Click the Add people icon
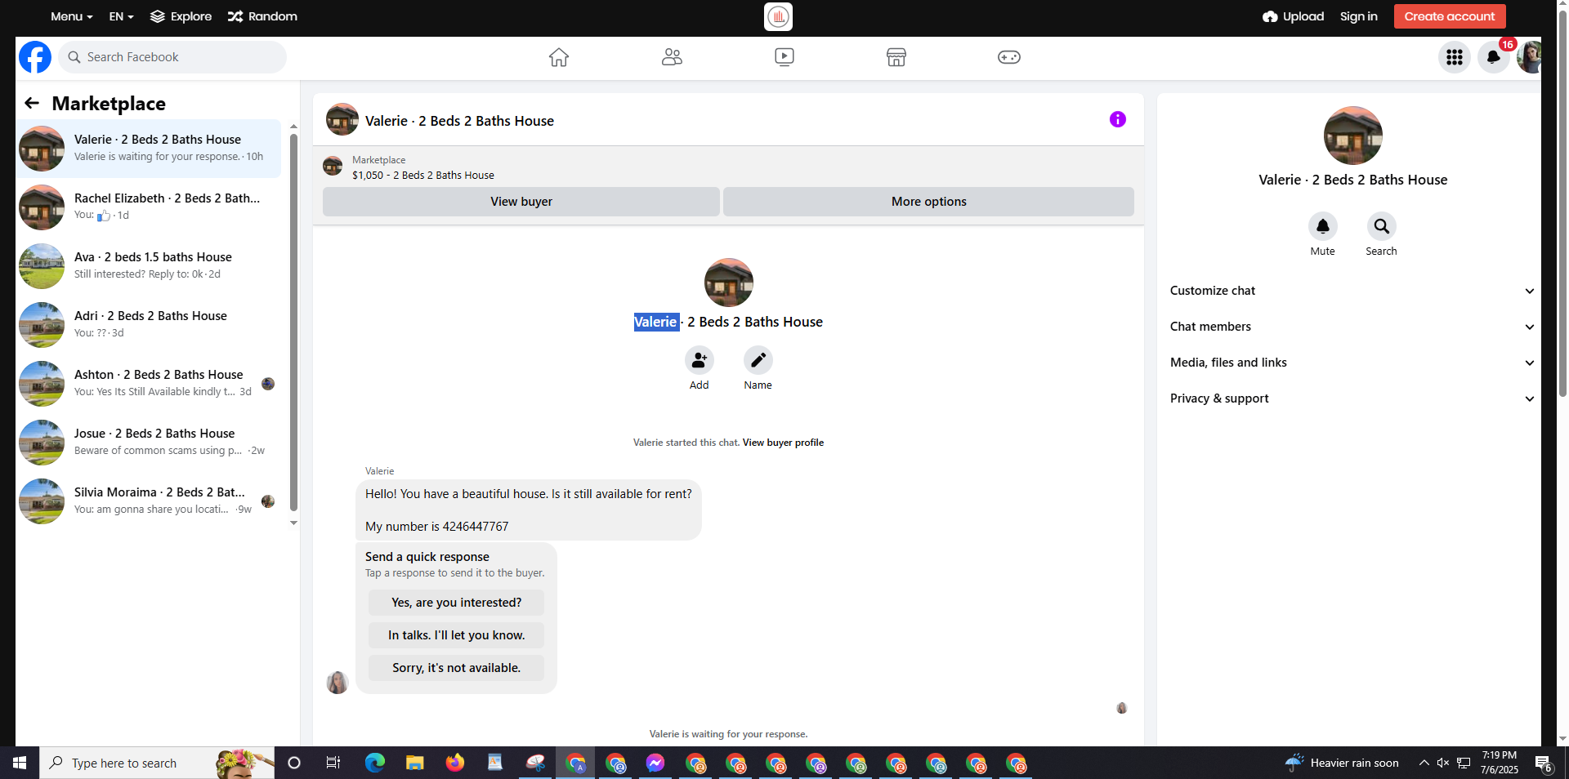 [700, 360]
